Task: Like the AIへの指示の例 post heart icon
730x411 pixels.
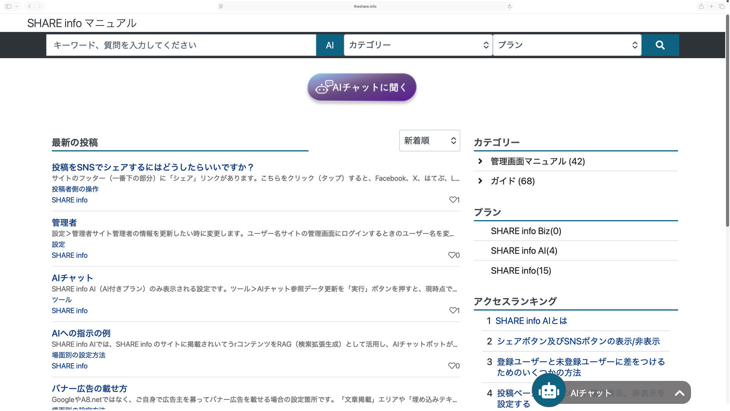Action: tap(451, 366)
